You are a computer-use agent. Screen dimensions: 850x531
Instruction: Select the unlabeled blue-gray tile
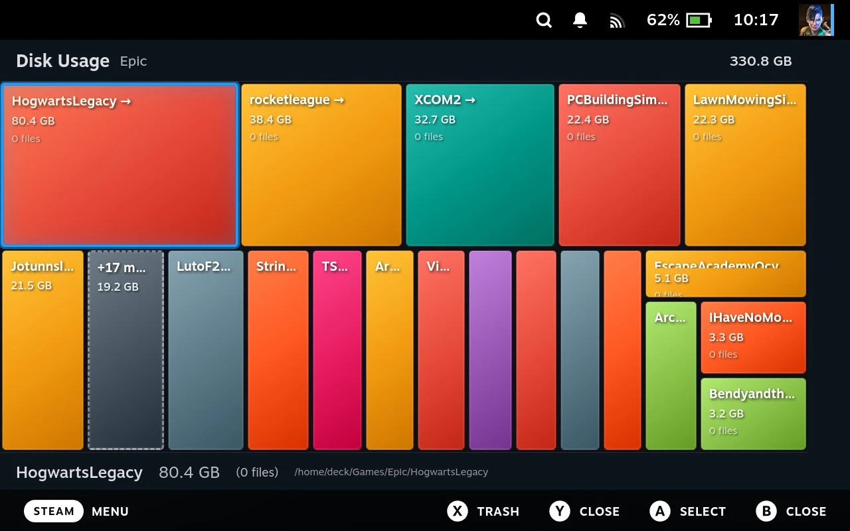580,350
